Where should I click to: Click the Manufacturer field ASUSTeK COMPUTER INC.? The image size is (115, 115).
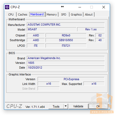pyautogui.click(x=66, y=25)
